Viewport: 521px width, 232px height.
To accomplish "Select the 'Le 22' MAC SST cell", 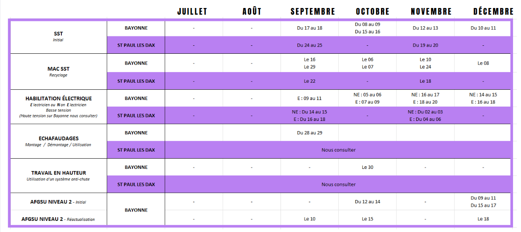I will pos(310,81).
